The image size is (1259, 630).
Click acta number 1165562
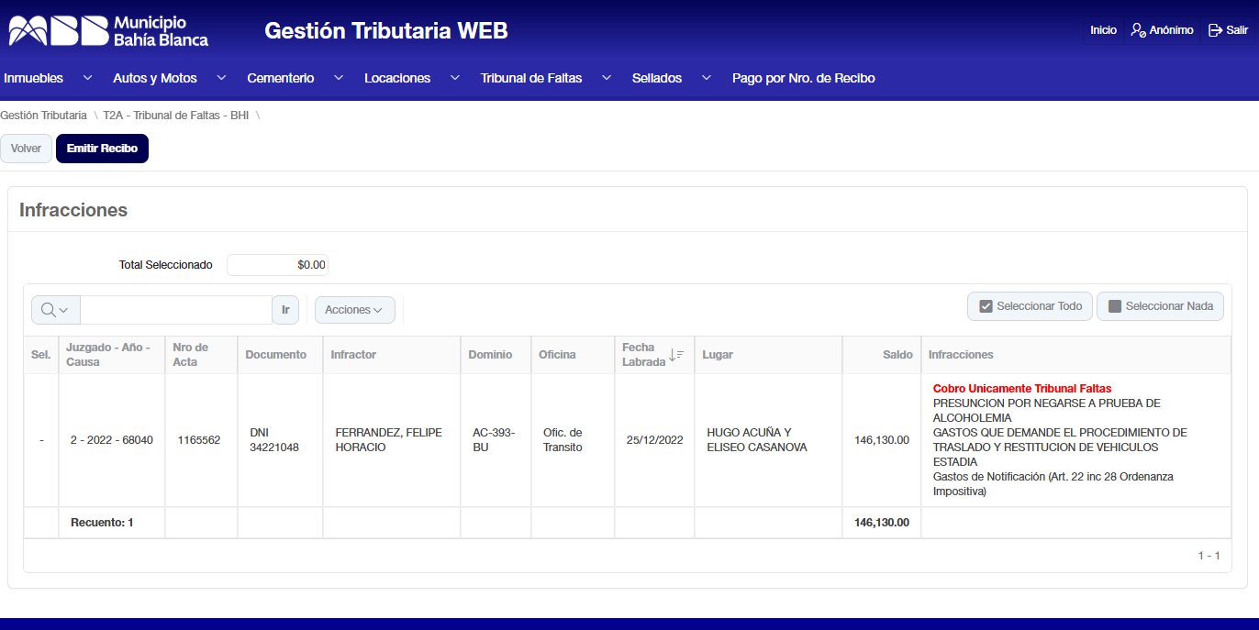tap(199, 440)
